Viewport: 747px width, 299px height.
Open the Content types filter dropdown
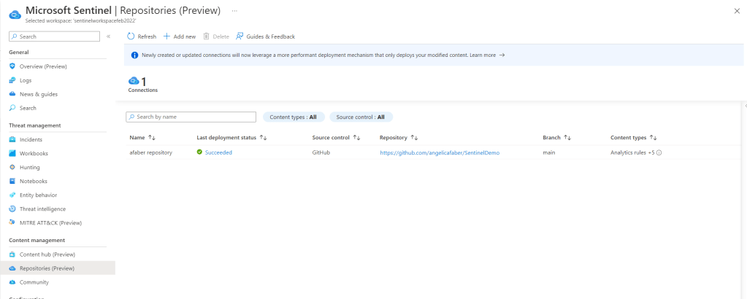click(293, 117)
